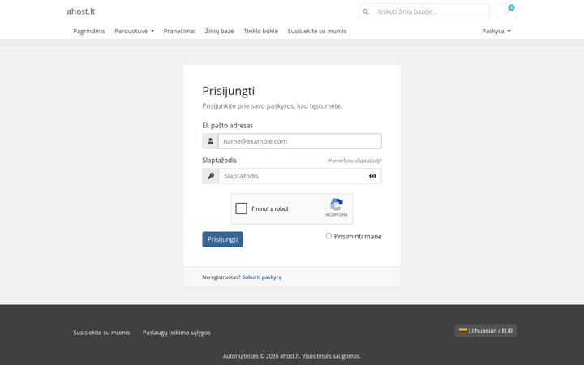
Task: Click the reCAPTCHA logo
Action: [x=337, y=205]
